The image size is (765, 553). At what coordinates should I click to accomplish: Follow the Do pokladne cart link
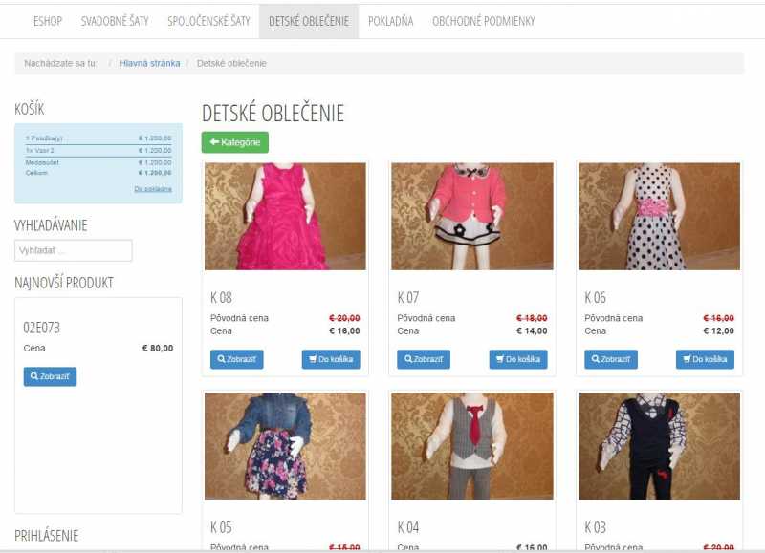pos(153,189)
